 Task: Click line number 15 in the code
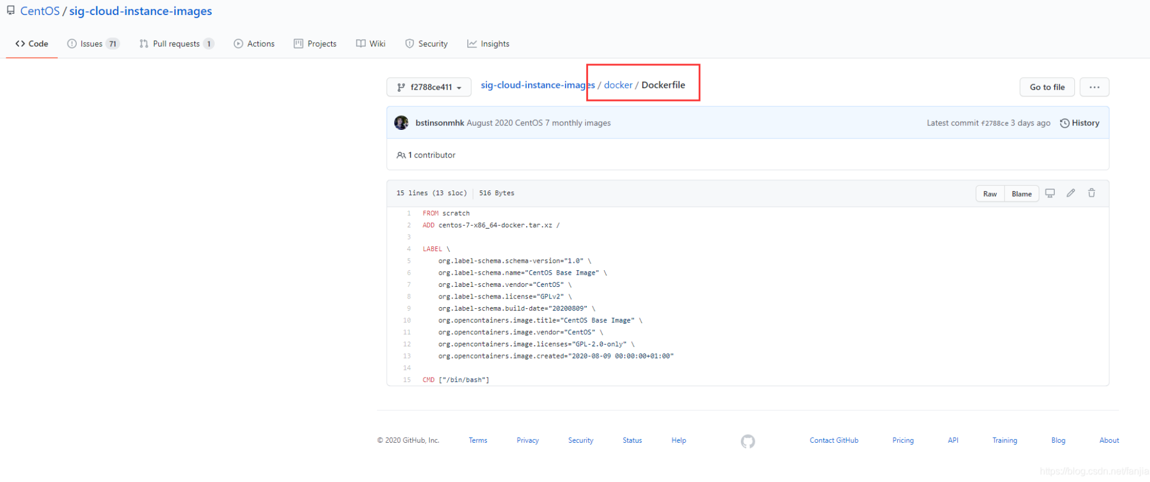click(407, 380)
